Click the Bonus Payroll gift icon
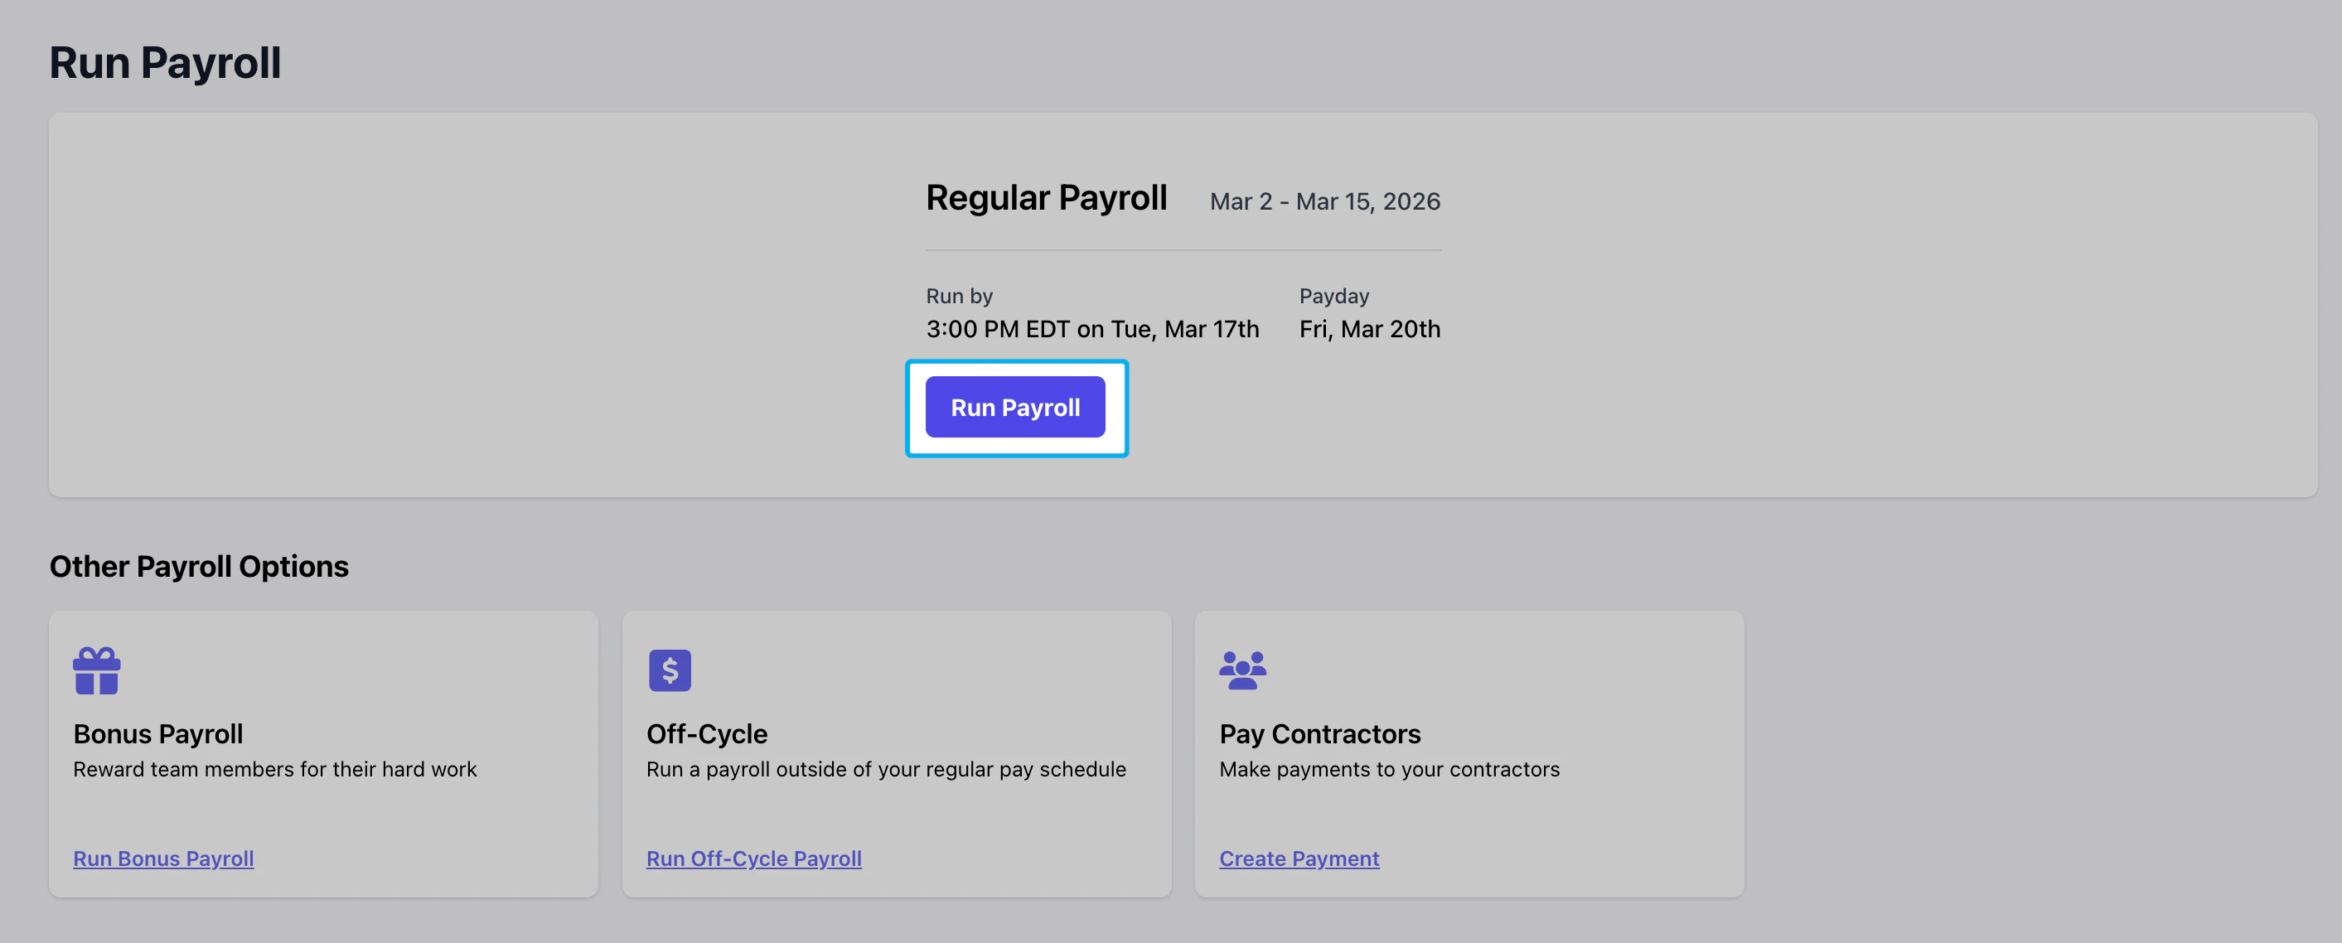Viewport: 2342px width, 943px height. (x=96, y=671)
